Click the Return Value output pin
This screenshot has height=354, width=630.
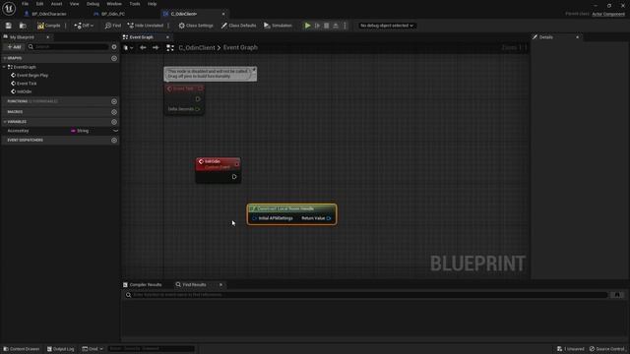329,218
